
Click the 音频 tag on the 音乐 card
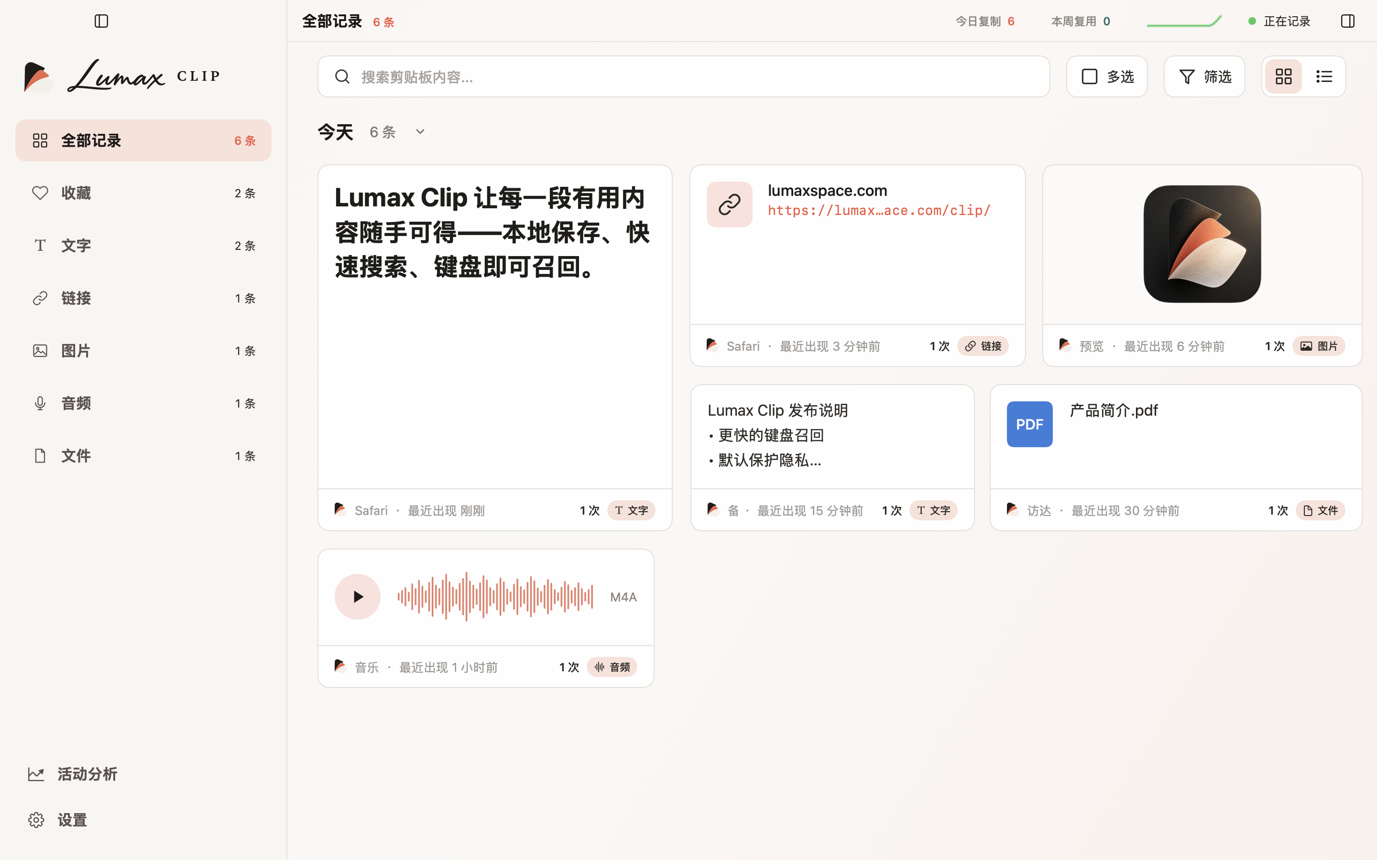[x=612, y=666]
